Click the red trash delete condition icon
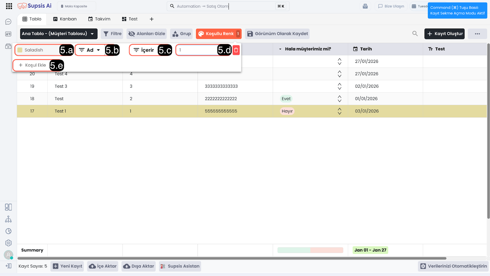The image size is (490, 276). 236,50
